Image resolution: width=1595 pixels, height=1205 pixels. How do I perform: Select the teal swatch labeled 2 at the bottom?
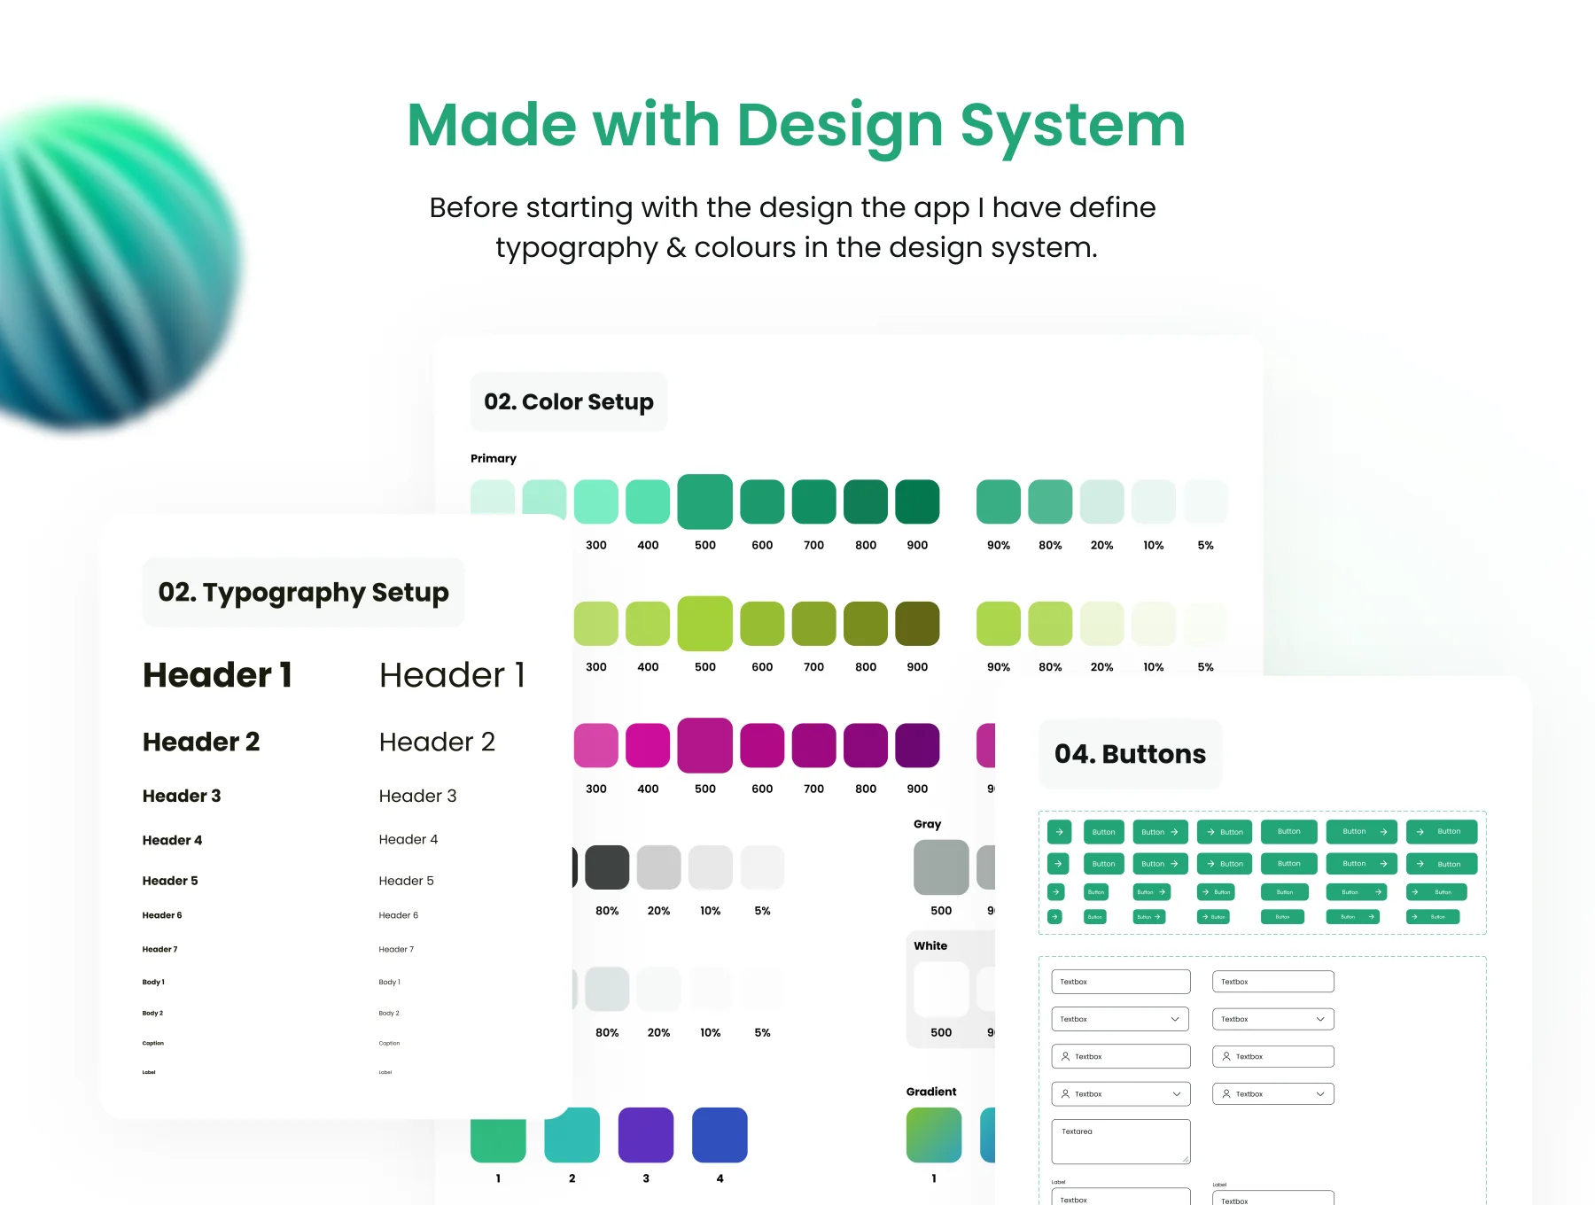(x=572, y=1136)
